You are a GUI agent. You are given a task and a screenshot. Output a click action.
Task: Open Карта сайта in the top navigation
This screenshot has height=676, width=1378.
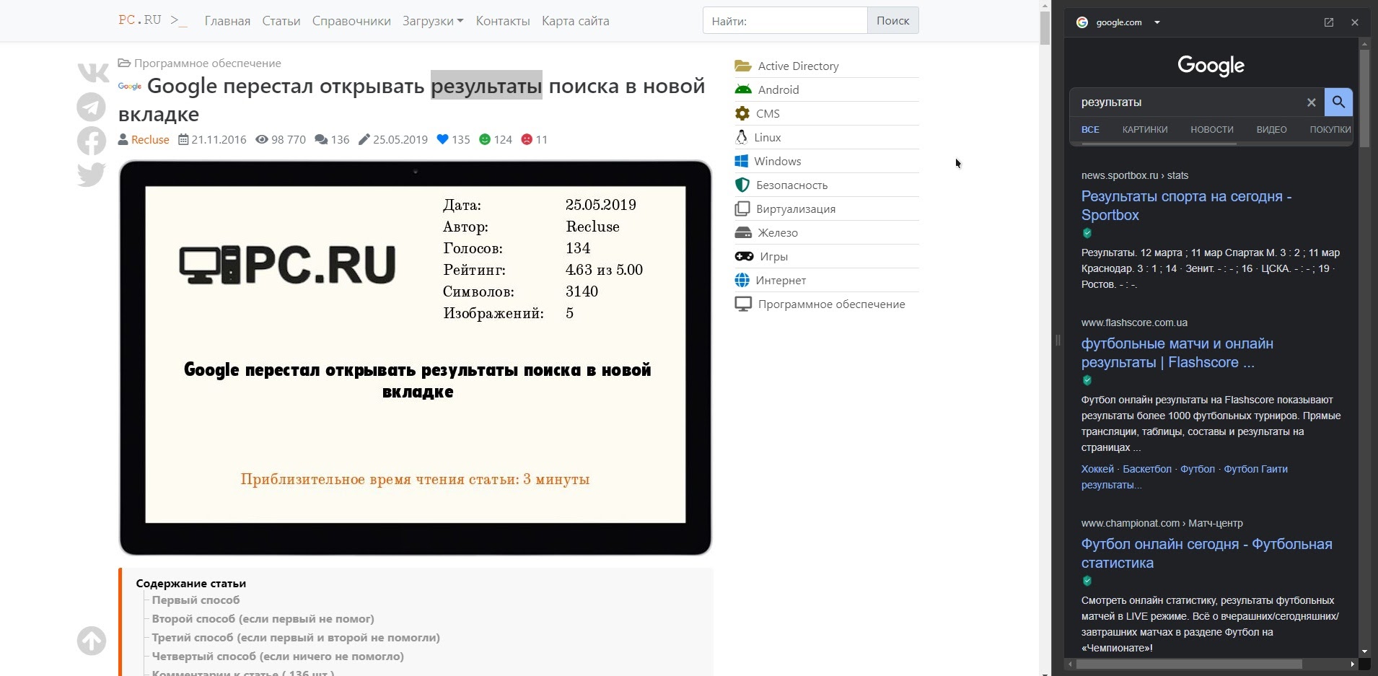coord(576,21)
